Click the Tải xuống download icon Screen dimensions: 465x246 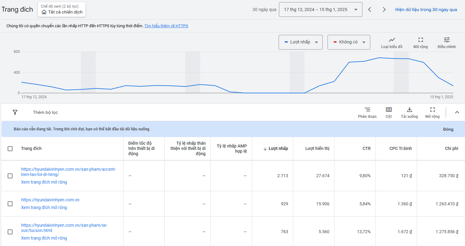(409, 110)
